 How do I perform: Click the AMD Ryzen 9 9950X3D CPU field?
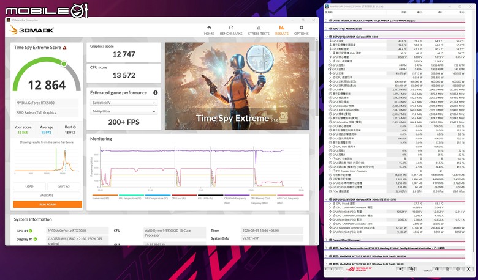pos(175,233)
